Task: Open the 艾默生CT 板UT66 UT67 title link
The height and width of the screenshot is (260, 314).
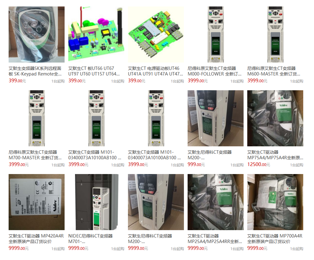Action: (94, 71)
